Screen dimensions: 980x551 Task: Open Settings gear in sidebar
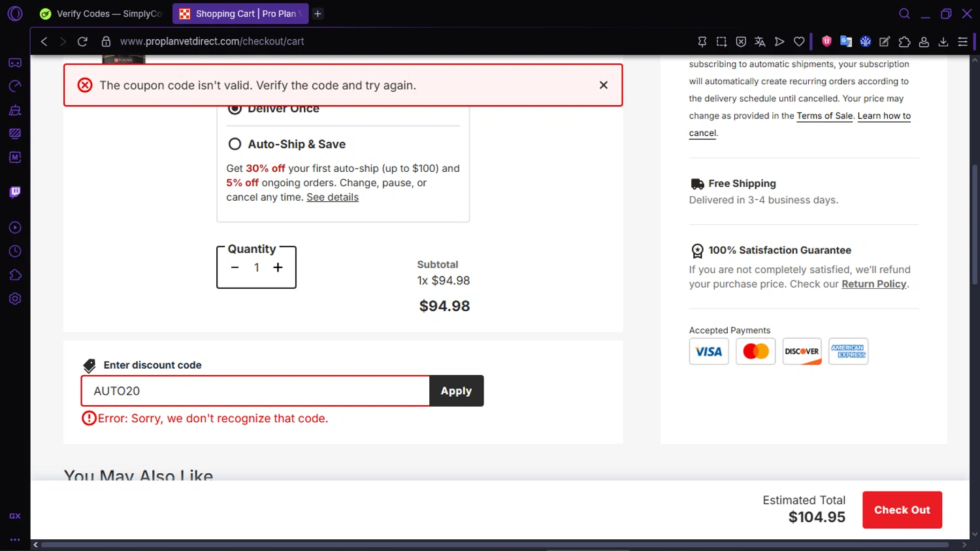pos(15,299)
